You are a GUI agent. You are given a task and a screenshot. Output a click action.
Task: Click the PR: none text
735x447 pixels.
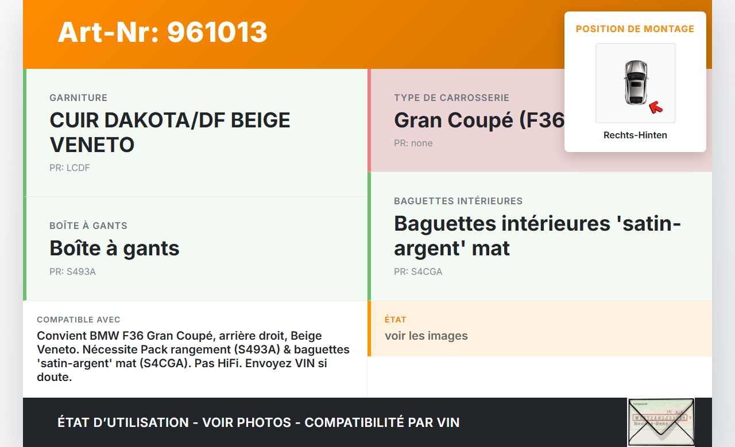point(413,143)
